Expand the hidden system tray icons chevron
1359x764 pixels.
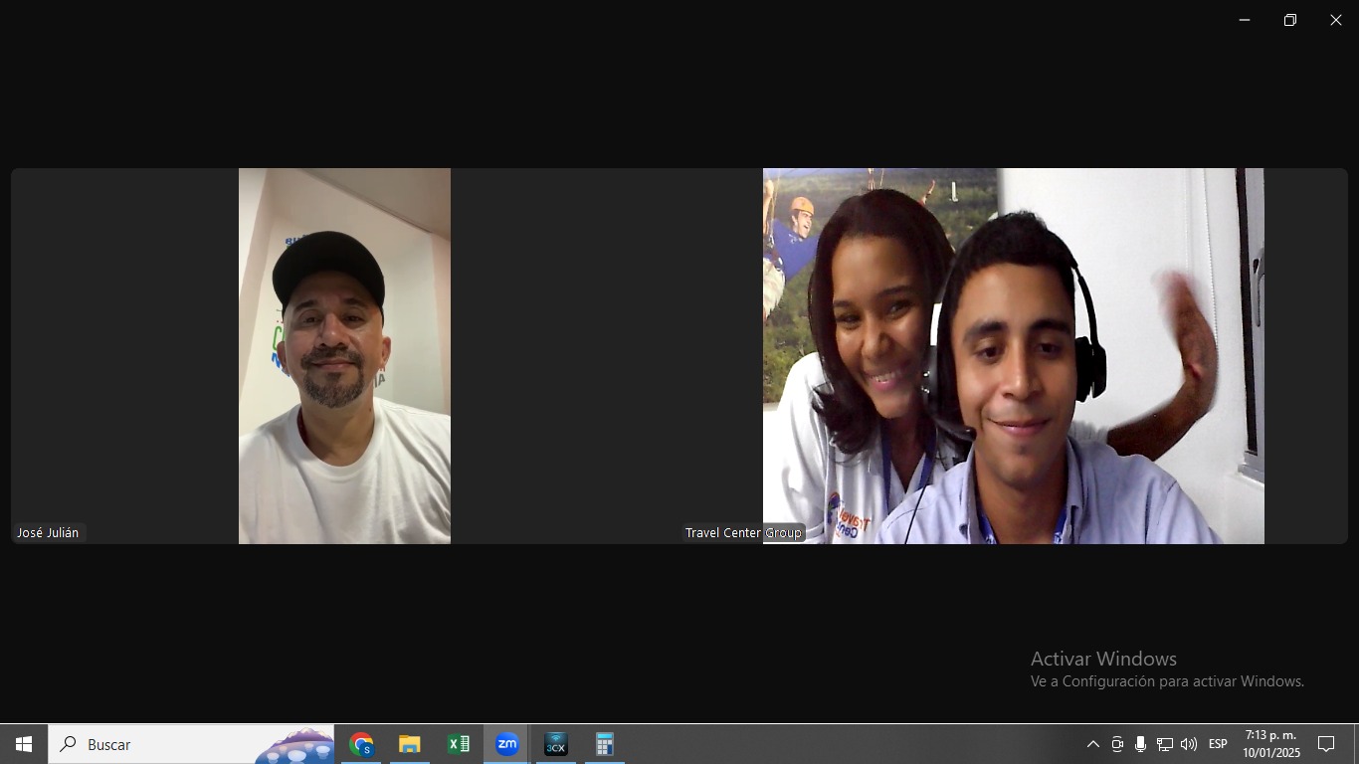pyautogui.click(x=1092, y=744)
